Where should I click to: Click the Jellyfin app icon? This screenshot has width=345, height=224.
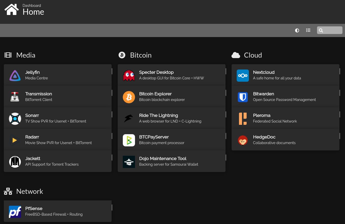tap(15, 75)
